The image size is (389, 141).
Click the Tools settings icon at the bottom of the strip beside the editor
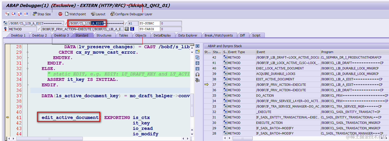click(197, 80)
